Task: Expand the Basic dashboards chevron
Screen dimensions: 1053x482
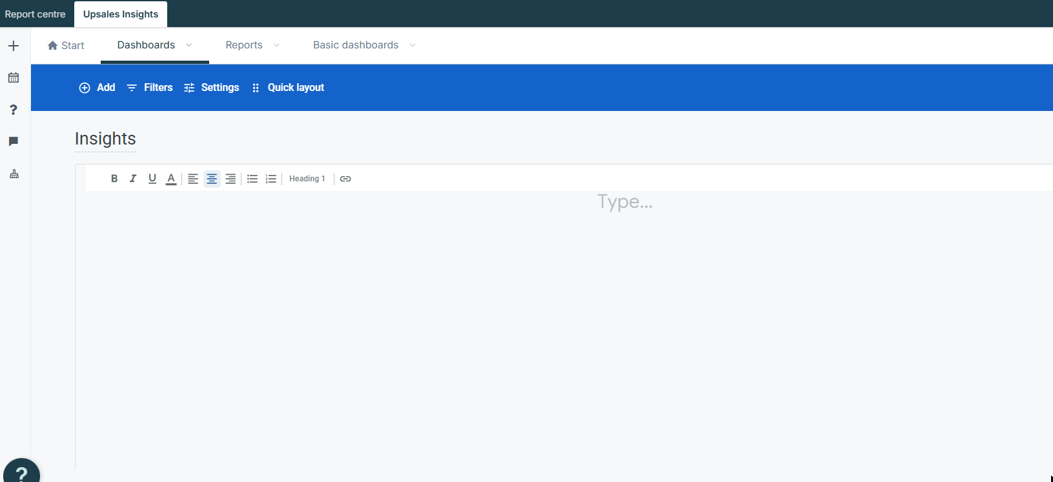Action: pyautogui.click(x=413, y=45)
